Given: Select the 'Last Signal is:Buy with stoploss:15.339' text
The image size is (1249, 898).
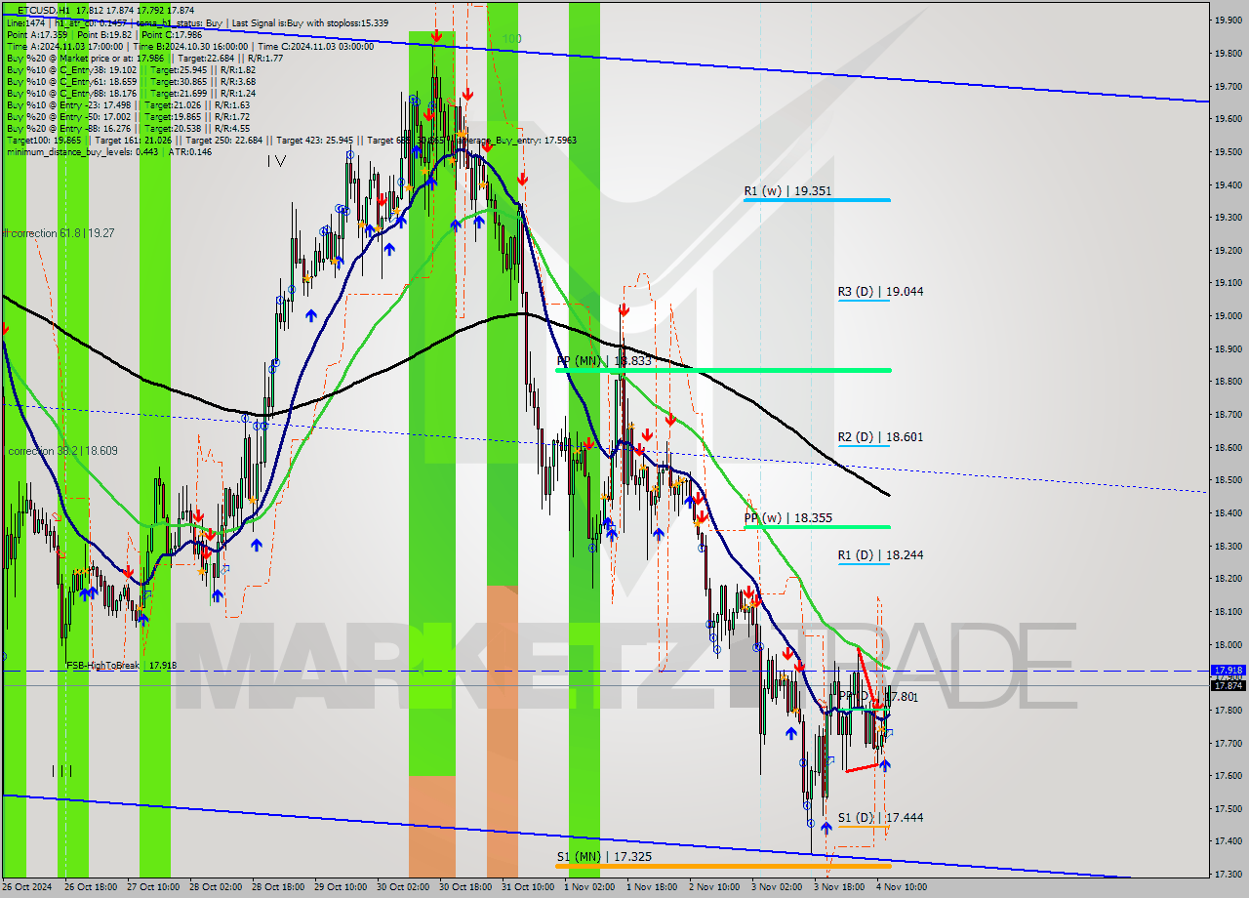Looking at the screenshot, I should click(309, 22).
